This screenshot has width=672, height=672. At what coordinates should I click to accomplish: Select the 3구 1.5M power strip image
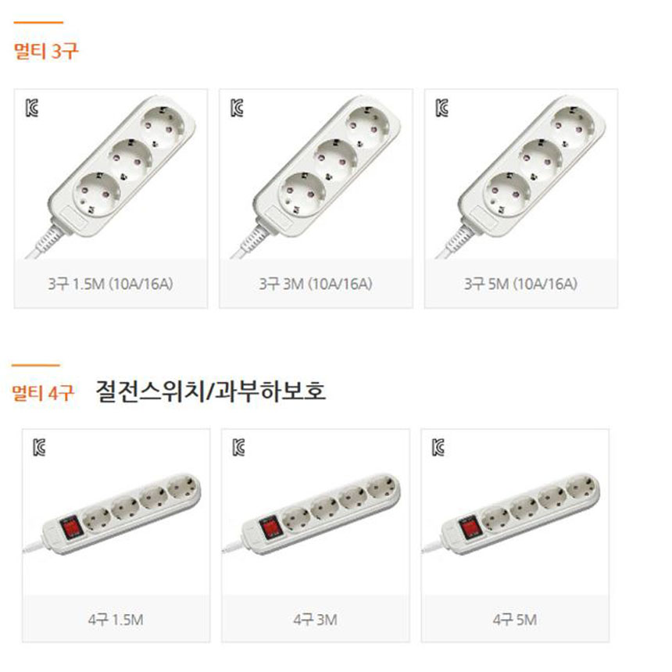point(111,177)
